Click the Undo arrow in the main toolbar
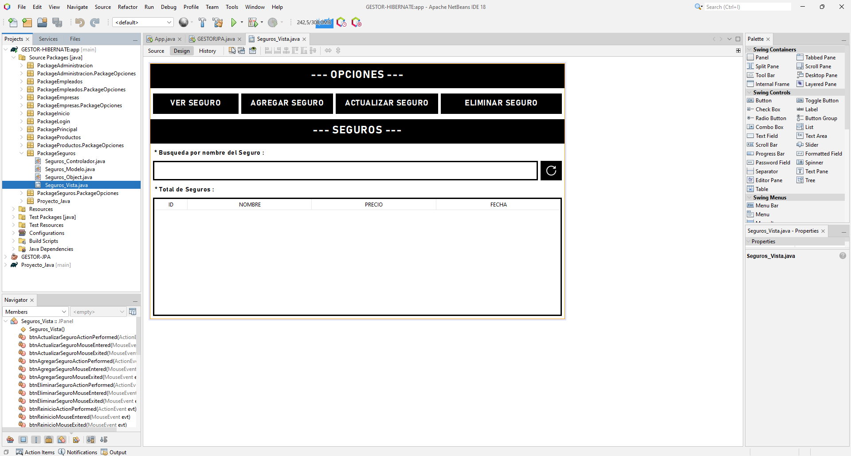The image size is (851, 456). coord(80,22)
